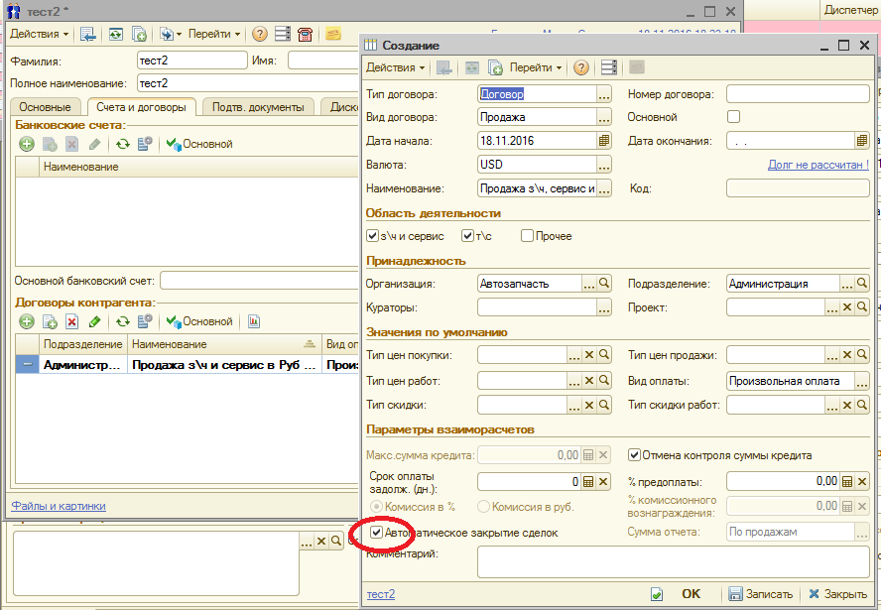Click Основной button in Договоры контрагента toolbar
The image size is (881, 610).
click(199, 321)
